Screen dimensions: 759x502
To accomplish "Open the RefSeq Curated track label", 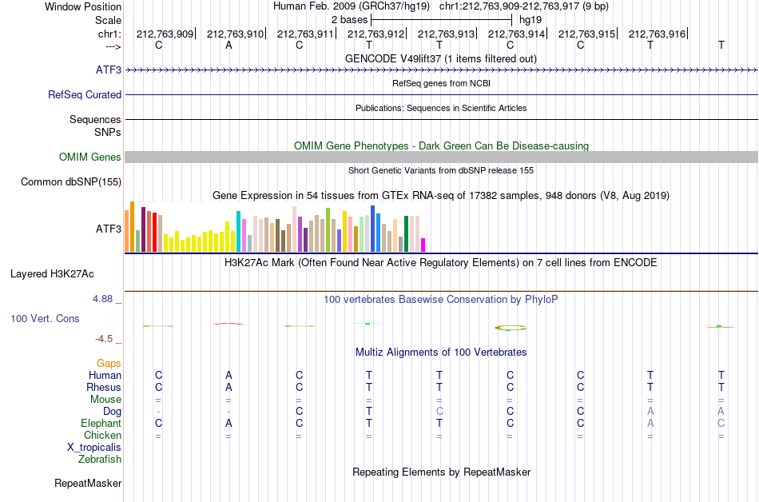I will coord(85,94).
